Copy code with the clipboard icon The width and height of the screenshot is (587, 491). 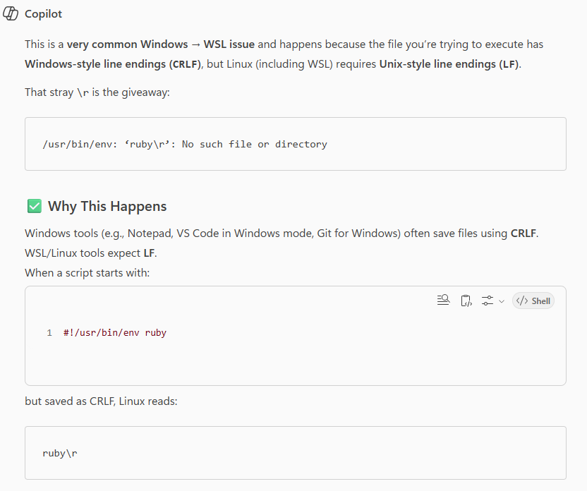[466, 301]
